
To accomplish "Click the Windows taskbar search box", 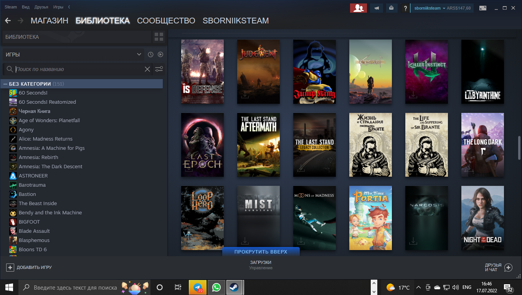I will point(84,287).
